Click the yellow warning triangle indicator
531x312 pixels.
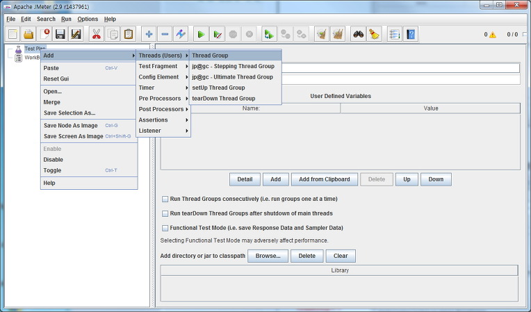[492, 35]
